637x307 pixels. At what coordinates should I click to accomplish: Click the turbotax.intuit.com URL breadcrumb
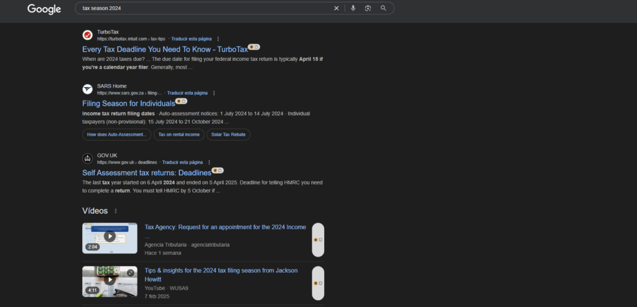[x=131, y=39]
